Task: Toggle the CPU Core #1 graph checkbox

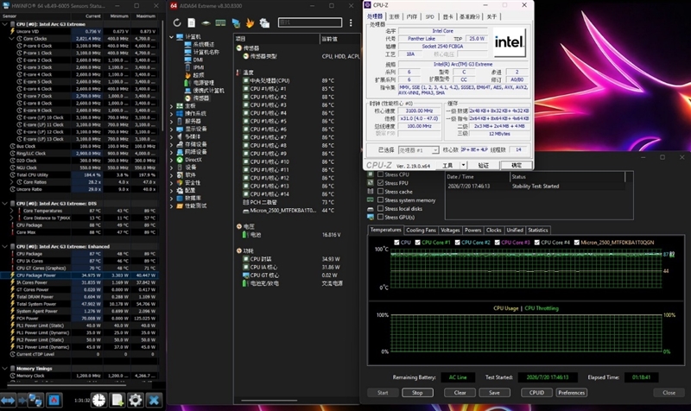Action: (417, 243)
